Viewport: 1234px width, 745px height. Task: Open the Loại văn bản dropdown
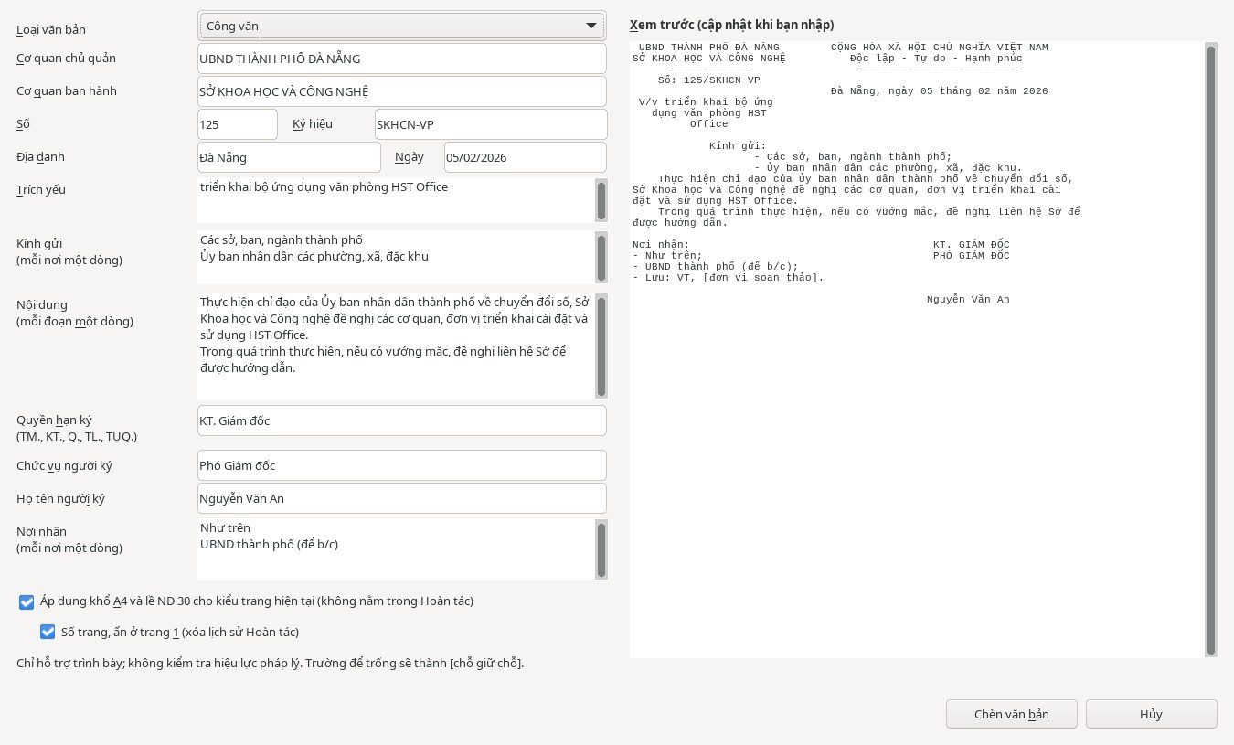pos(401,26)
